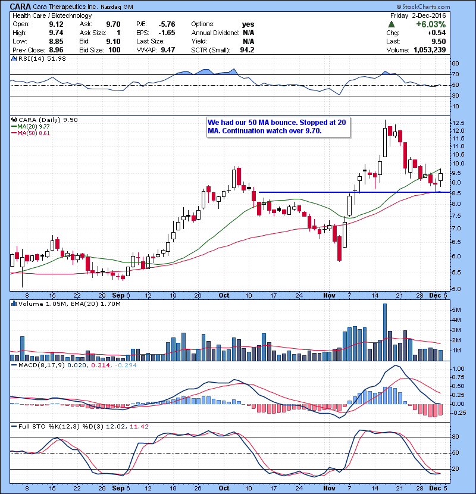Click the blue 50 MA bounce annotation box

coord(278,127)
